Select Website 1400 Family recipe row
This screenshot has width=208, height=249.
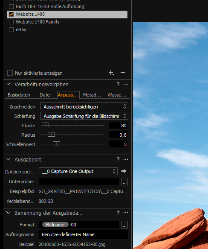pyautogui.click(x=67, y=22)
